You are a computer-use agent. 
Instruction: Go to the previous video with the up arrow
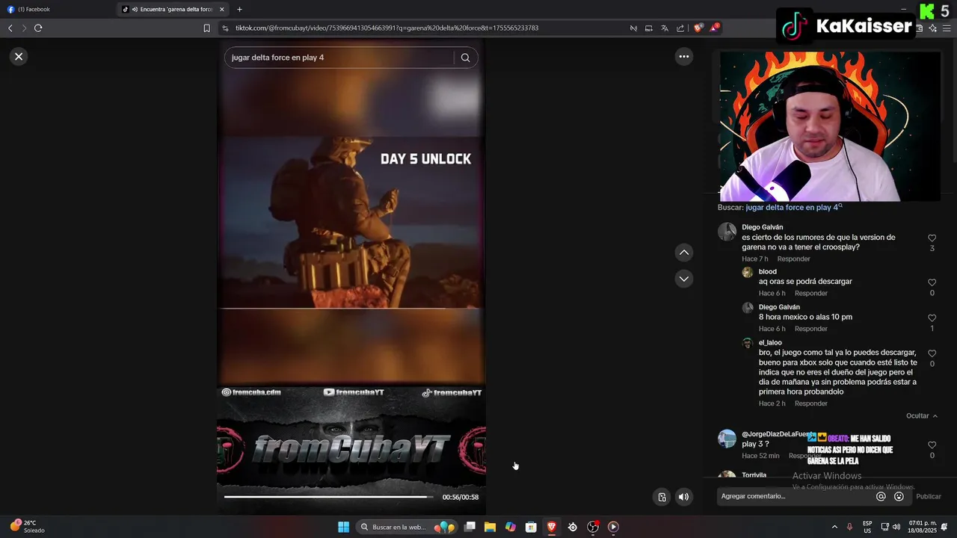(683, 253)
